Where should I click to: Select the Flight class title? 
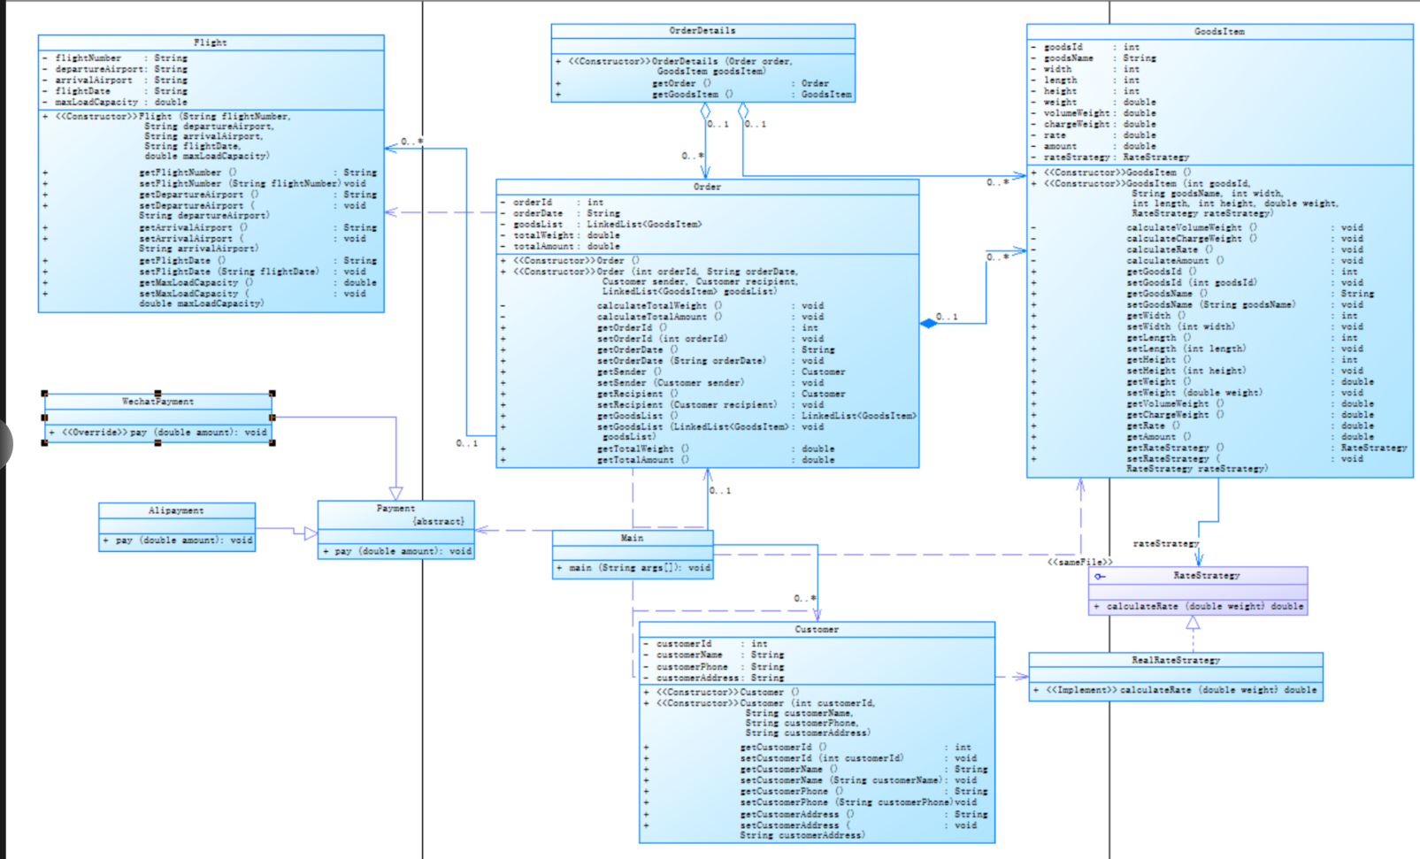[211, 42]
